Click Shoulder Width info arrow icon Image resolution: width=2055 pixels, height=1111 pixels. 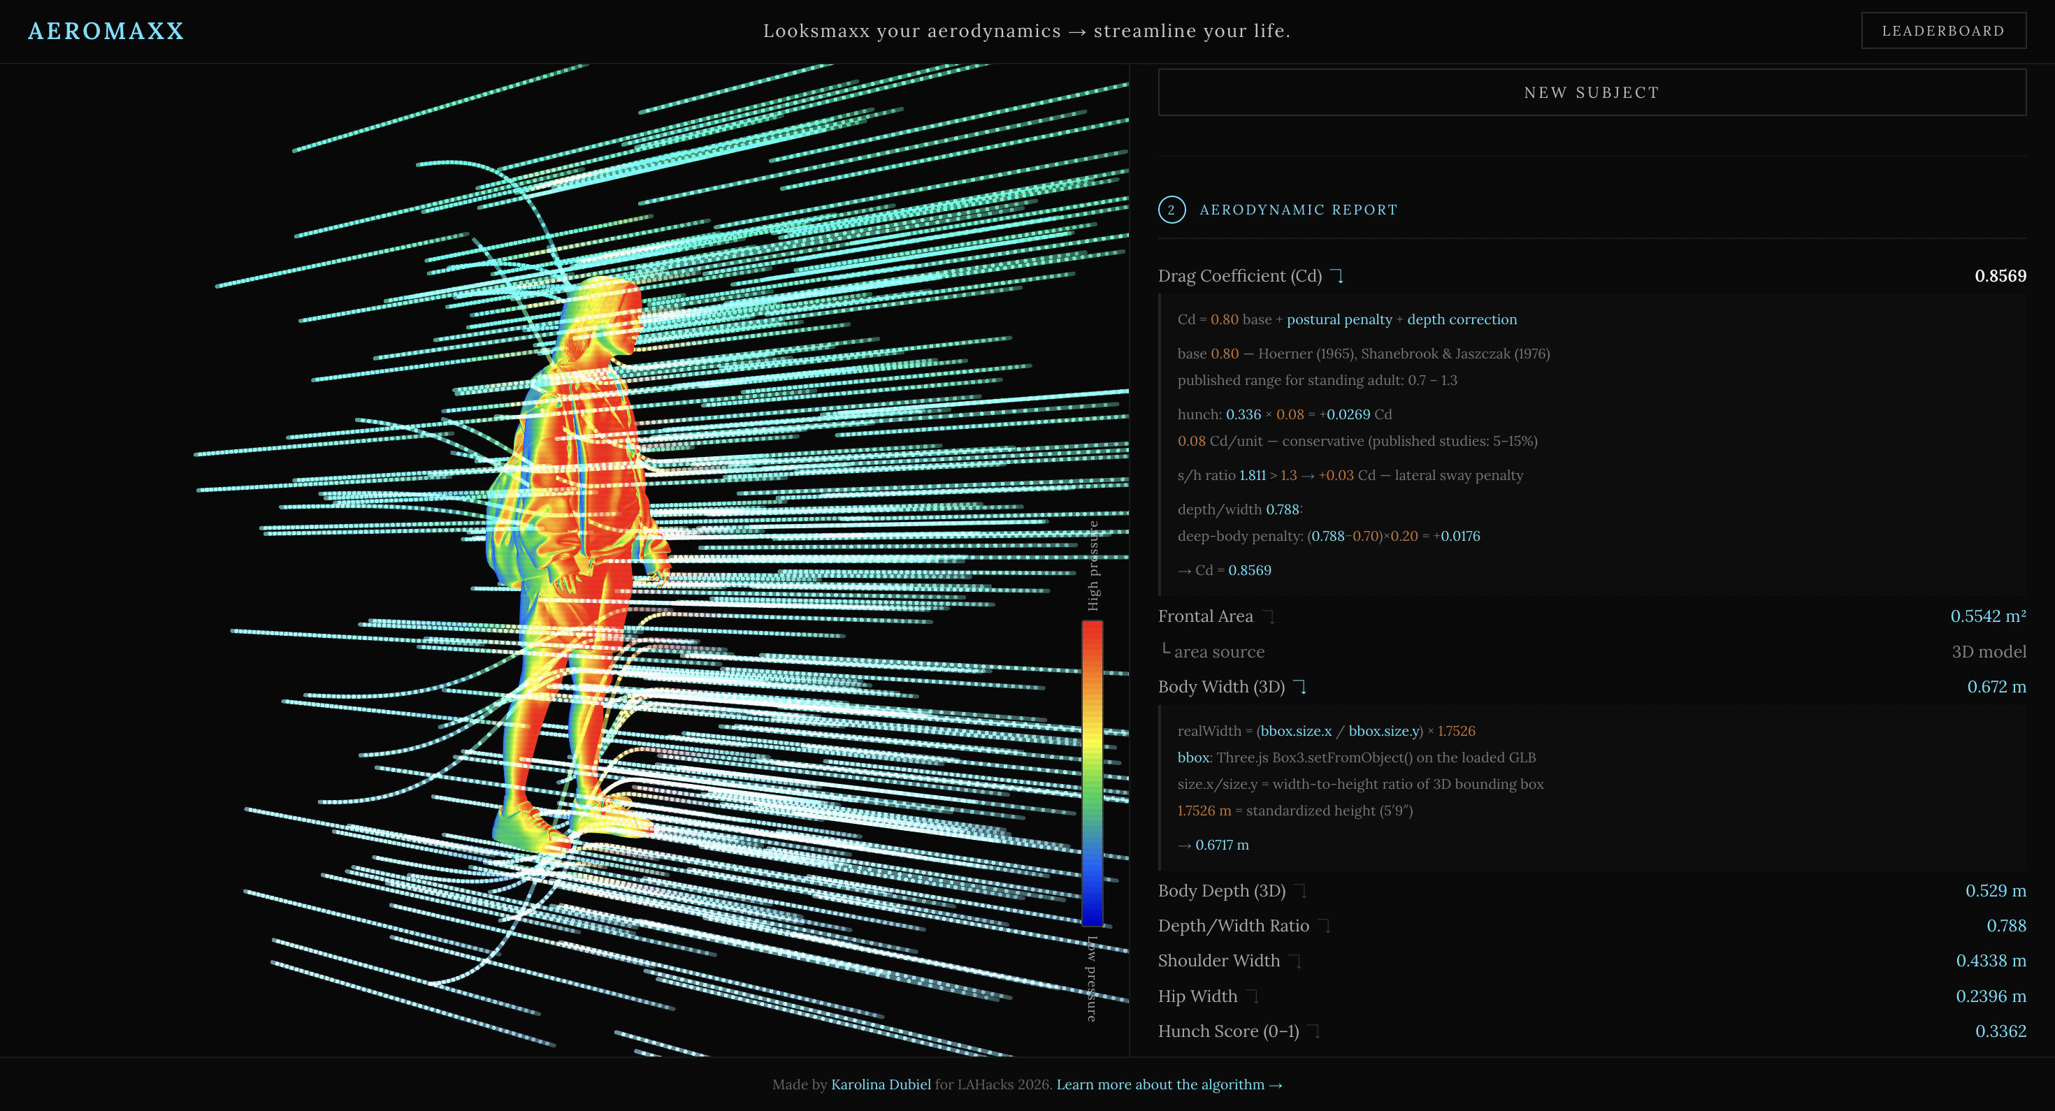[x=1295, y=961]
